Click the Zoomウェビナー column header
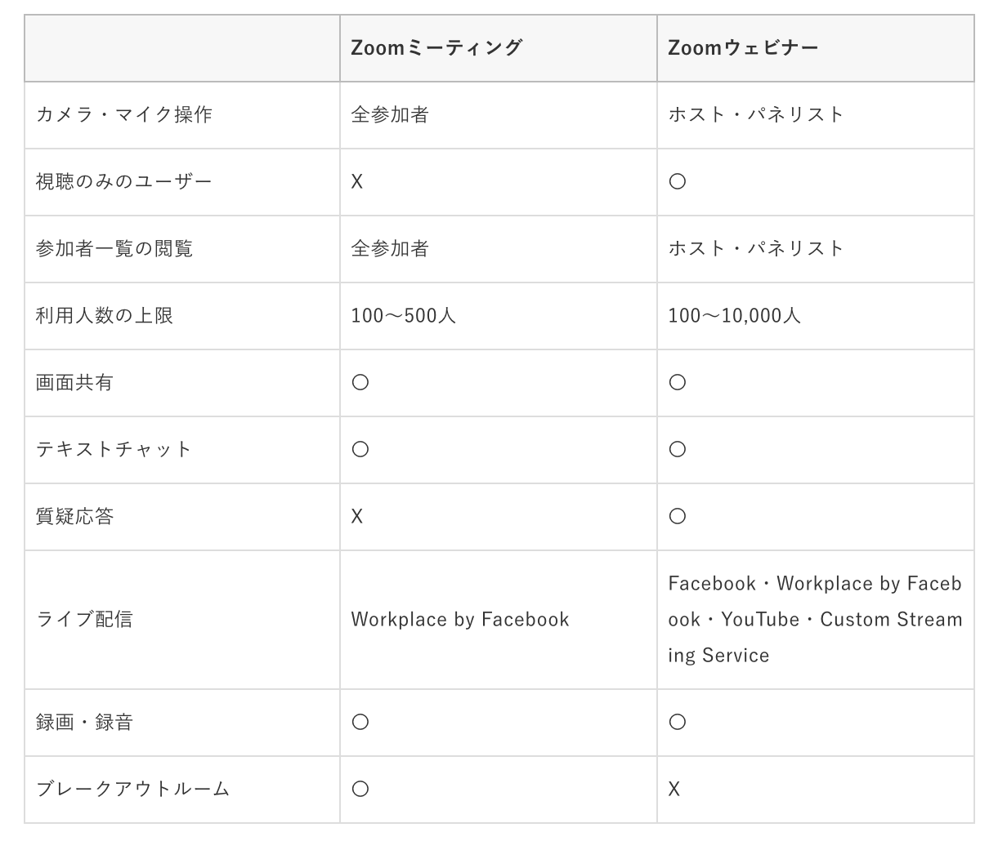The height and width of the screenshot is (841, 1007). point(742,48)
